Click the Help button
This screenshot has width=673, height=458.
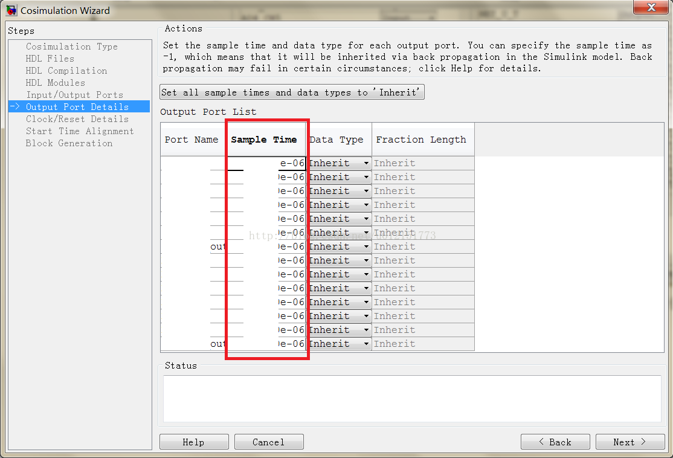[194, 442]
